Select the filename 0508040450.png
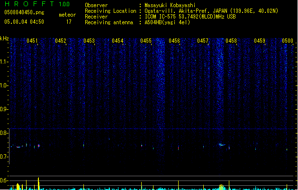Image resolution: width=298 pixels, height=190 pixels. tap(24, 12)
